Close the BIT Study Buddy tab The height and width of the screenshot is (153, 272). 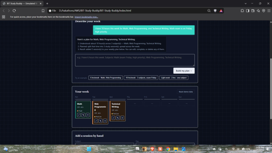tap(40, 3)
